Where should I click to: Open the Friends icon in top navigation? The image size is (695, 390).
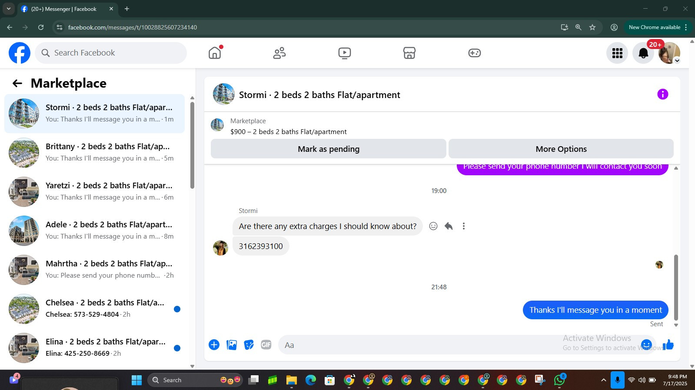click(279, 53)
